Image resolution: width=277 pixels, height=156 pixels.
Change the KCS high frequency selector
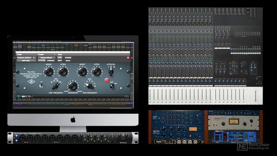click(90, 86)
